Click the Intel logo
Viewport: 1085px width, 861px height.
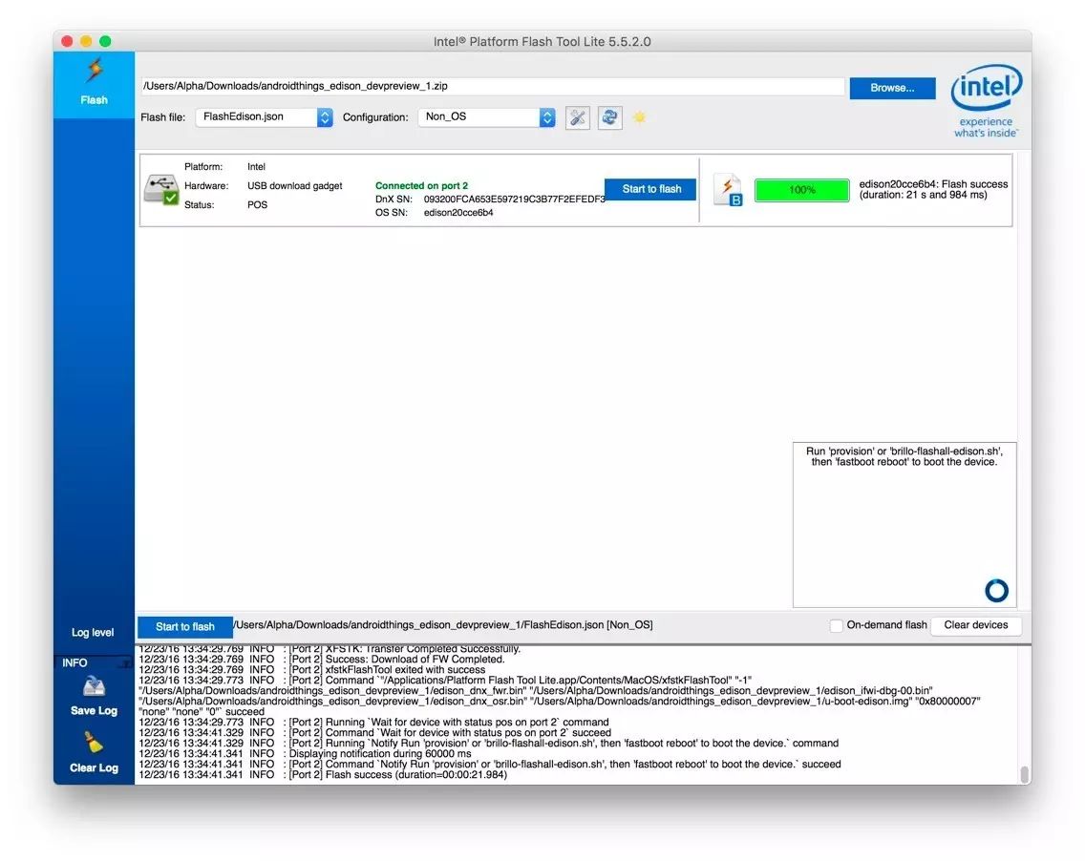pos(986,100)
